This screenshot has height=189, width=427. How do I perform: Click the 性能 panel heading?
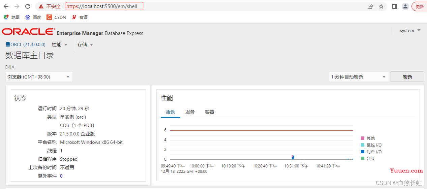pyautogui.click(x=167, y=98)
